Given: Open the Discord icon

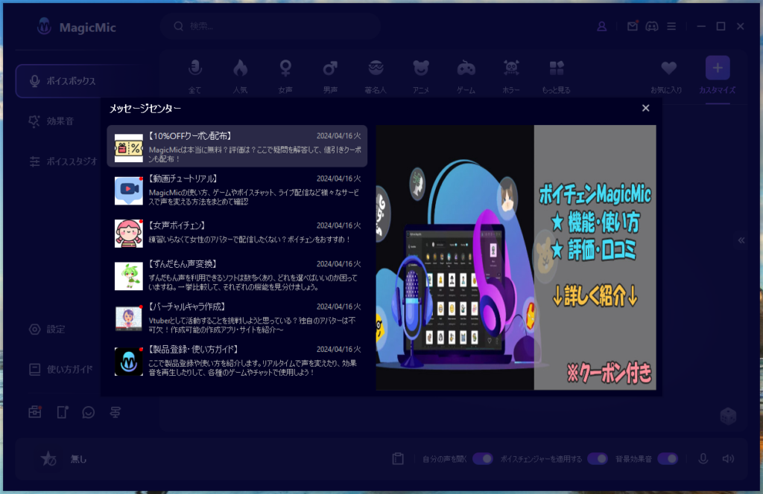Looking at the screenshot, I should 651,26.
